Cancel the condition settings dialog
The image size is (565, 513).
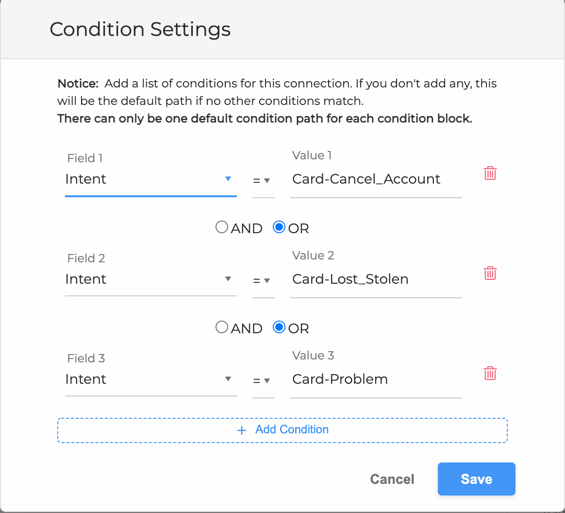click(x=392, y=479)
